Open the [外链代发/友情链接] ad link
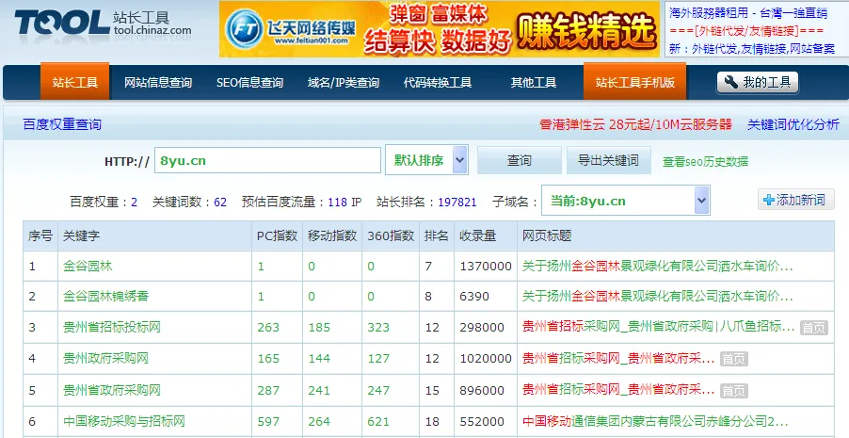Viewport: 849px width, 438px height. pyautogui.click(x=746, y=30)
